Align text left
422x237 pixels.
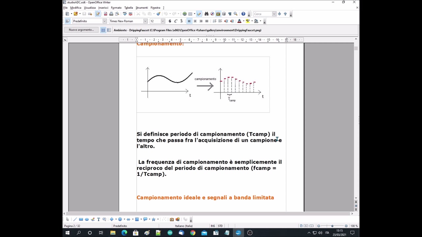[x=189, y=21]
